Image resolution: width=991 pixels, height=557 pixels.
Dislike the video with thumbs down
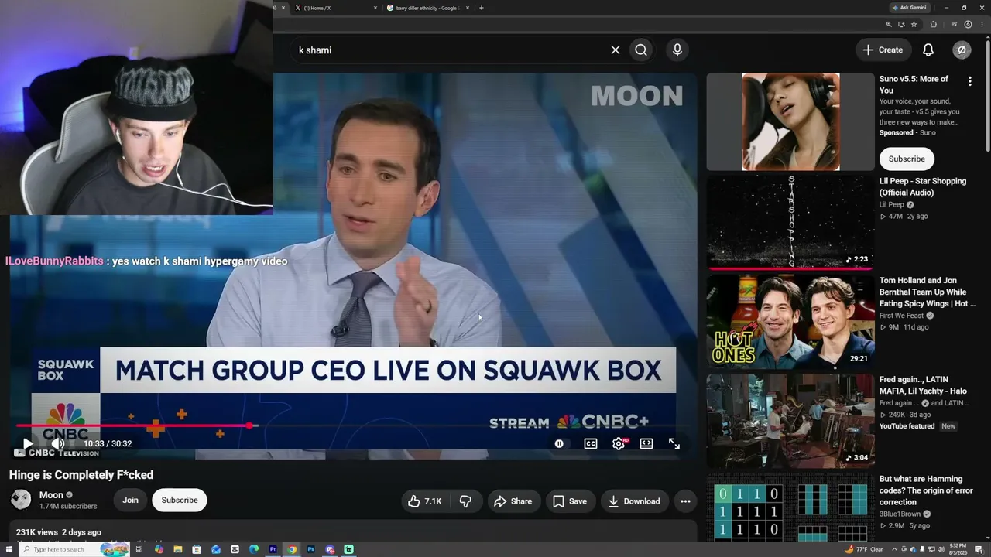(x=465, y=501)
